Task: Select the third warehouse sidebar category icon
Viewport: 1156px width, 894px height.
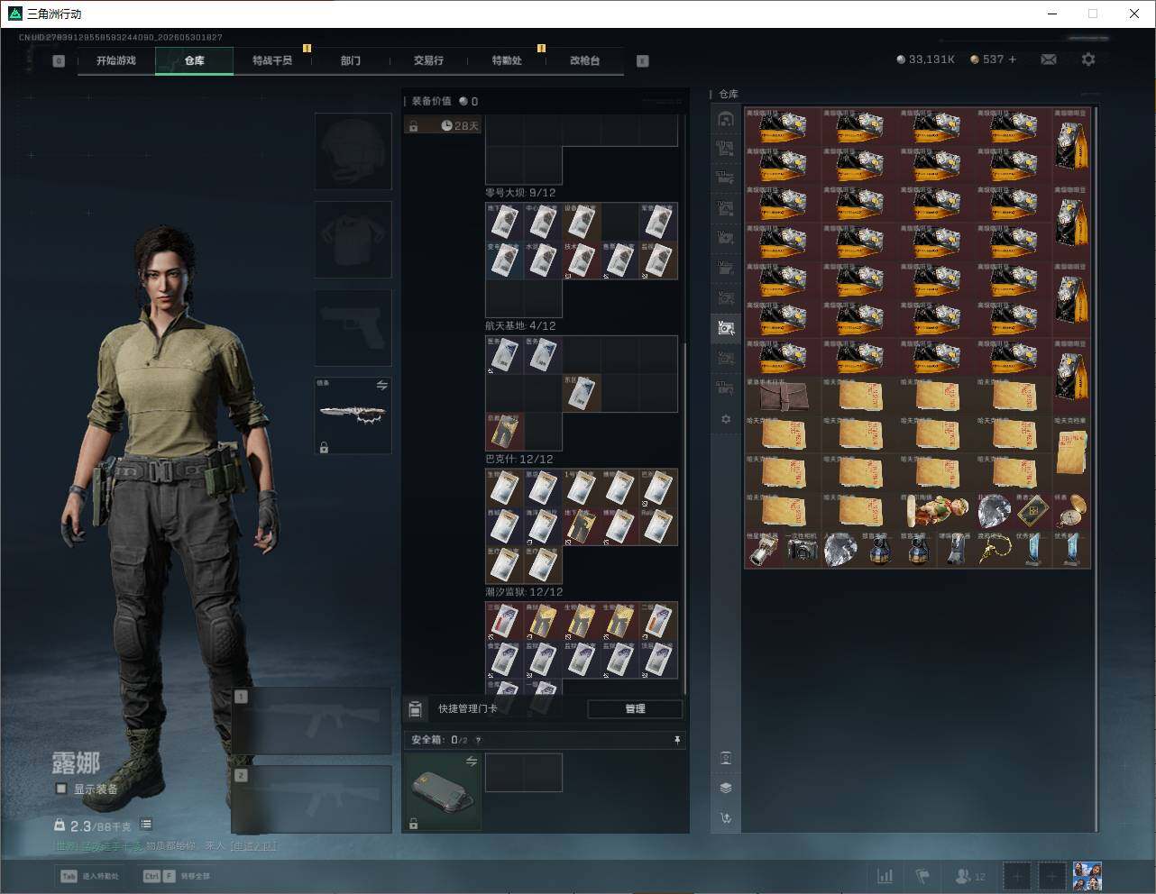Action: 726,178
